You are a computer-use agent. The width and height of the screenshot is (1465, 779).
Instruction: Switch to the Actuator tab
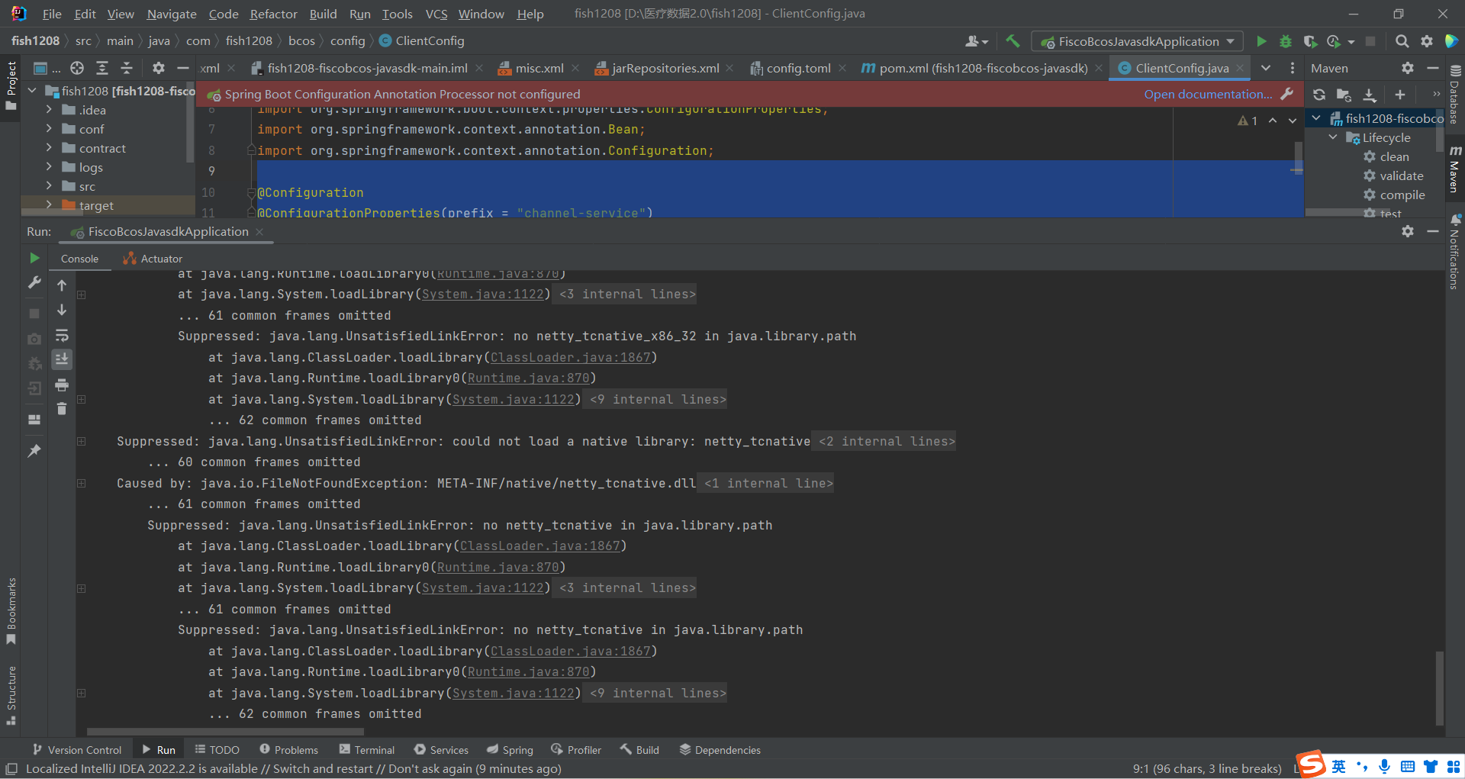153,259
